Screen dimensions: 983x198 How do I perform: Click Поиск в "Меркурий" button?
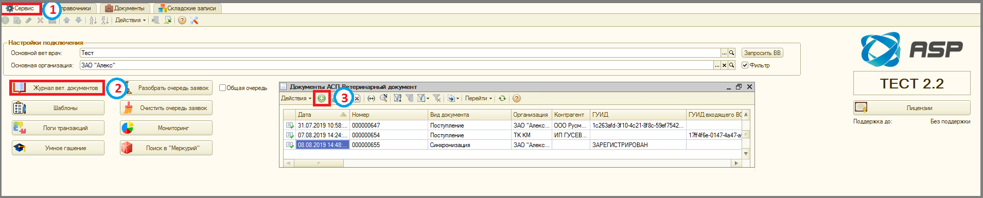pos(166,148)
